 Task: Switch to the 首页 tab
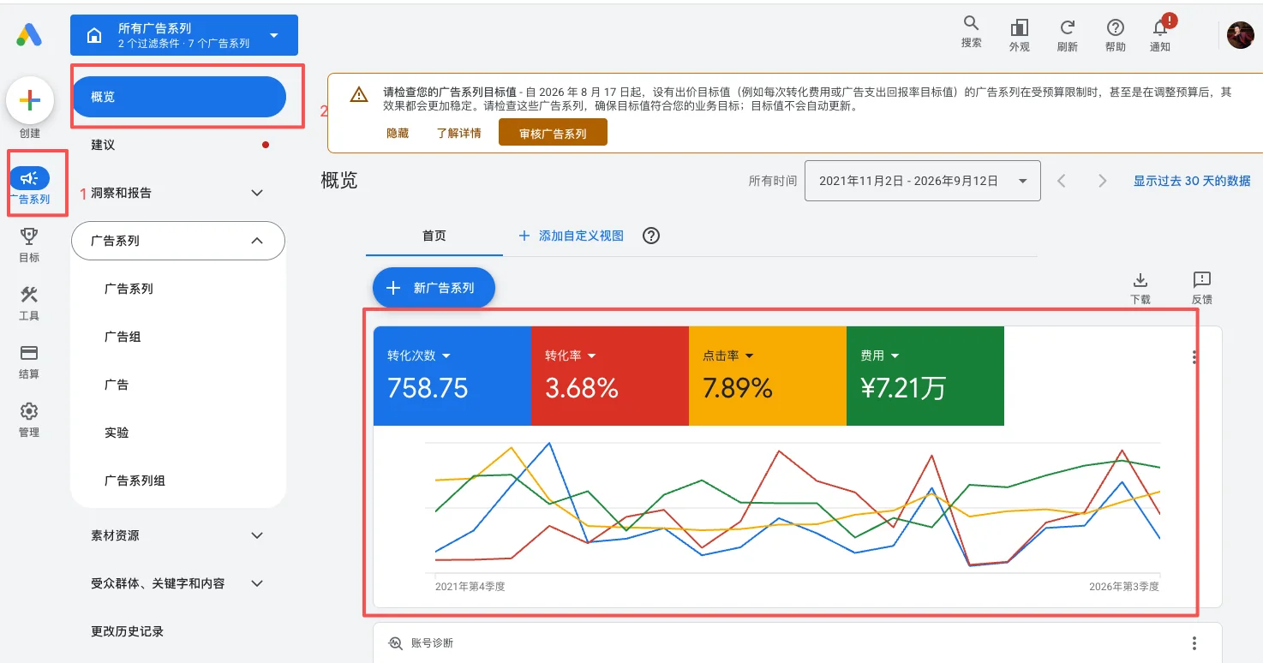coord(434,236)
